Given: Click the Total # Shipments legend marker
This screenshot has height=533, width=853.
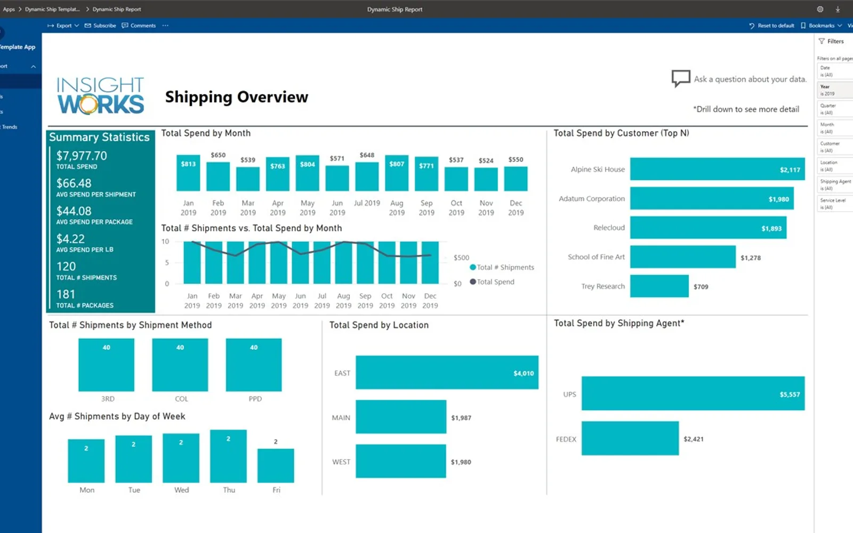Looking at the screenshot, I should click(x=472, y=268).
